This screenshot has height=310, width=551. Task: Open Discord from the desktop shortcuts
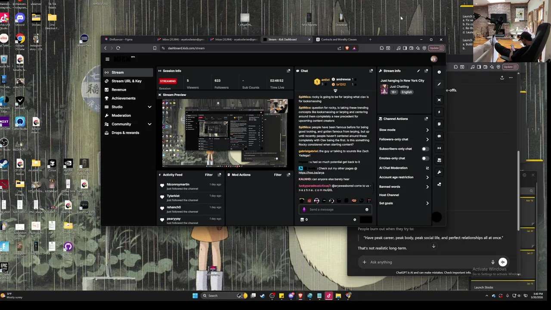(20, 19)
